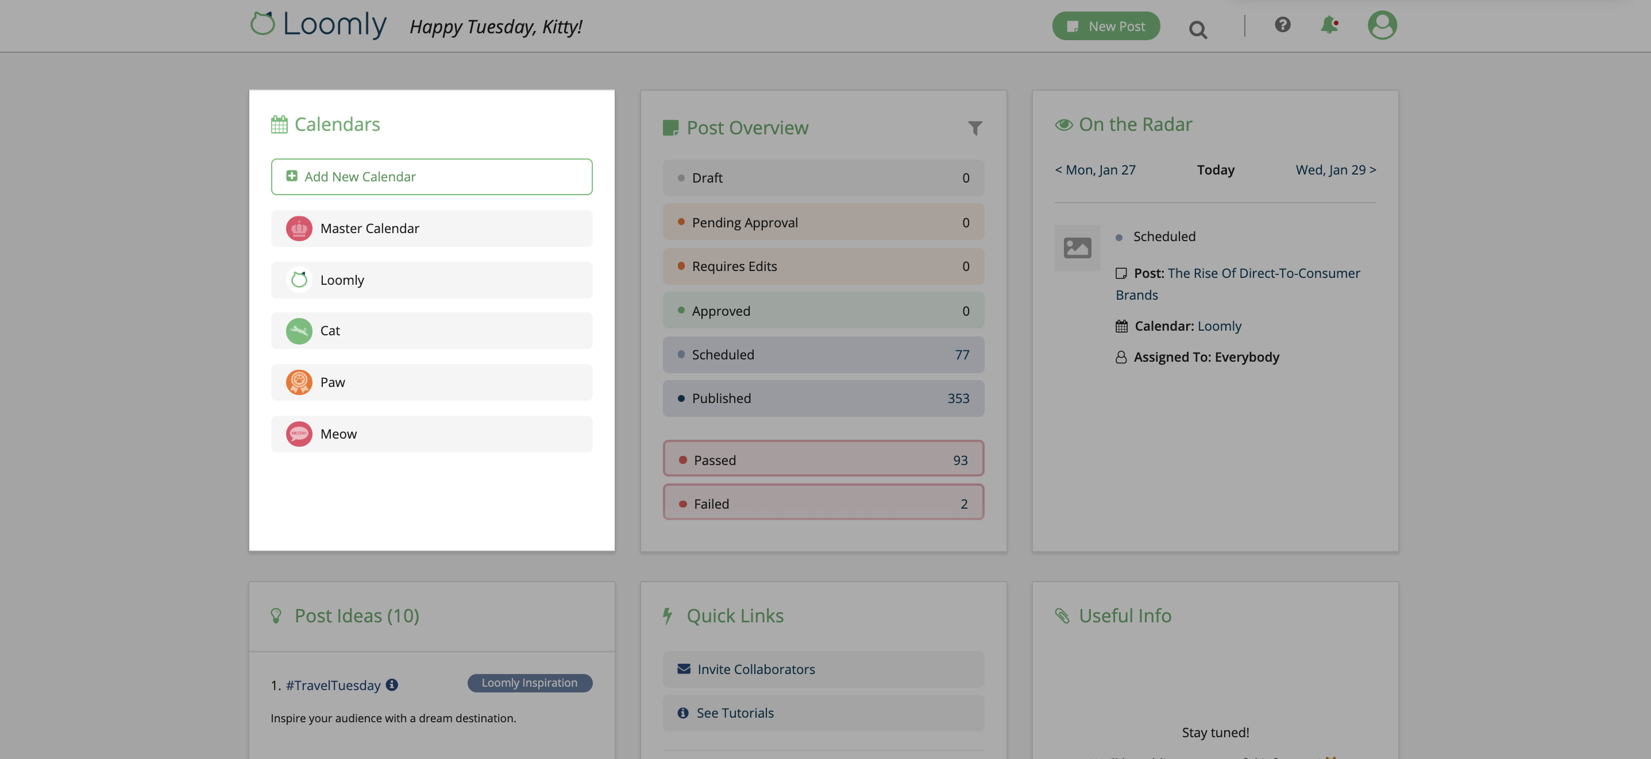
Task: Open the Master Calendar row
Action: [x=431, y=229]
